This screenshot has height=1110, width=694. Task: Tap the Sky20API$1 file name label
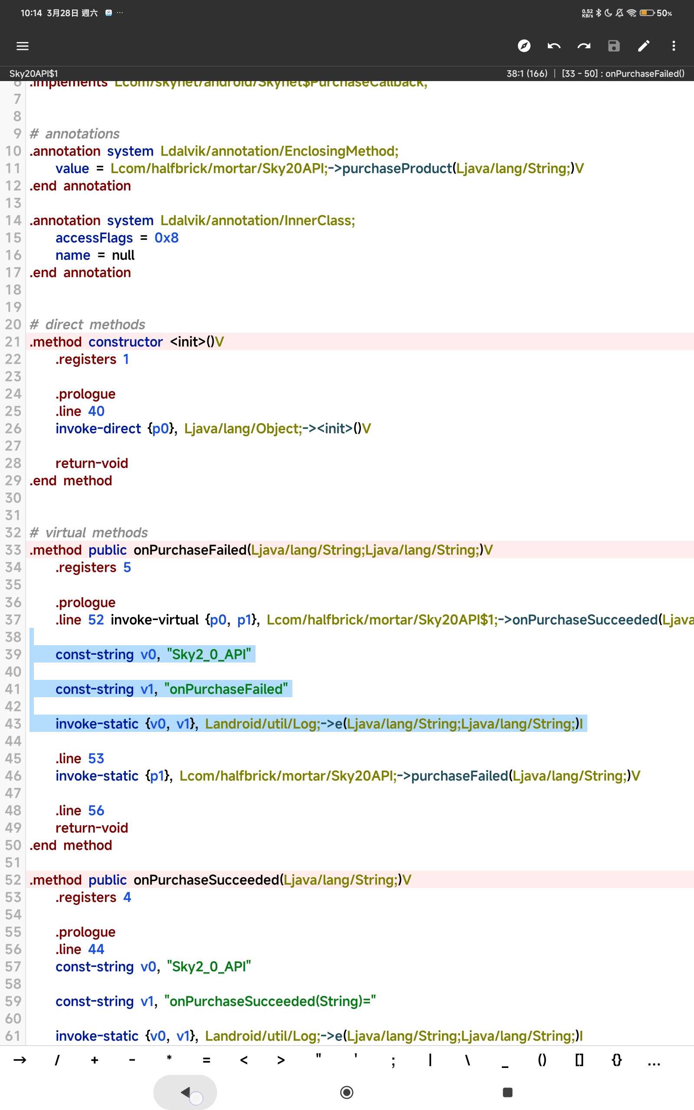click(33, 74)
